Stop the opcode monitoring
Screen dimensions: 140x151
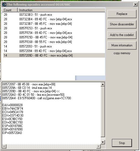122,143
